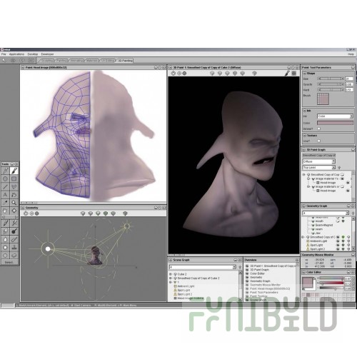Collapse the Ink section
Image resolution: width=357 pixels, height=357 pixels.
[305, 111]
